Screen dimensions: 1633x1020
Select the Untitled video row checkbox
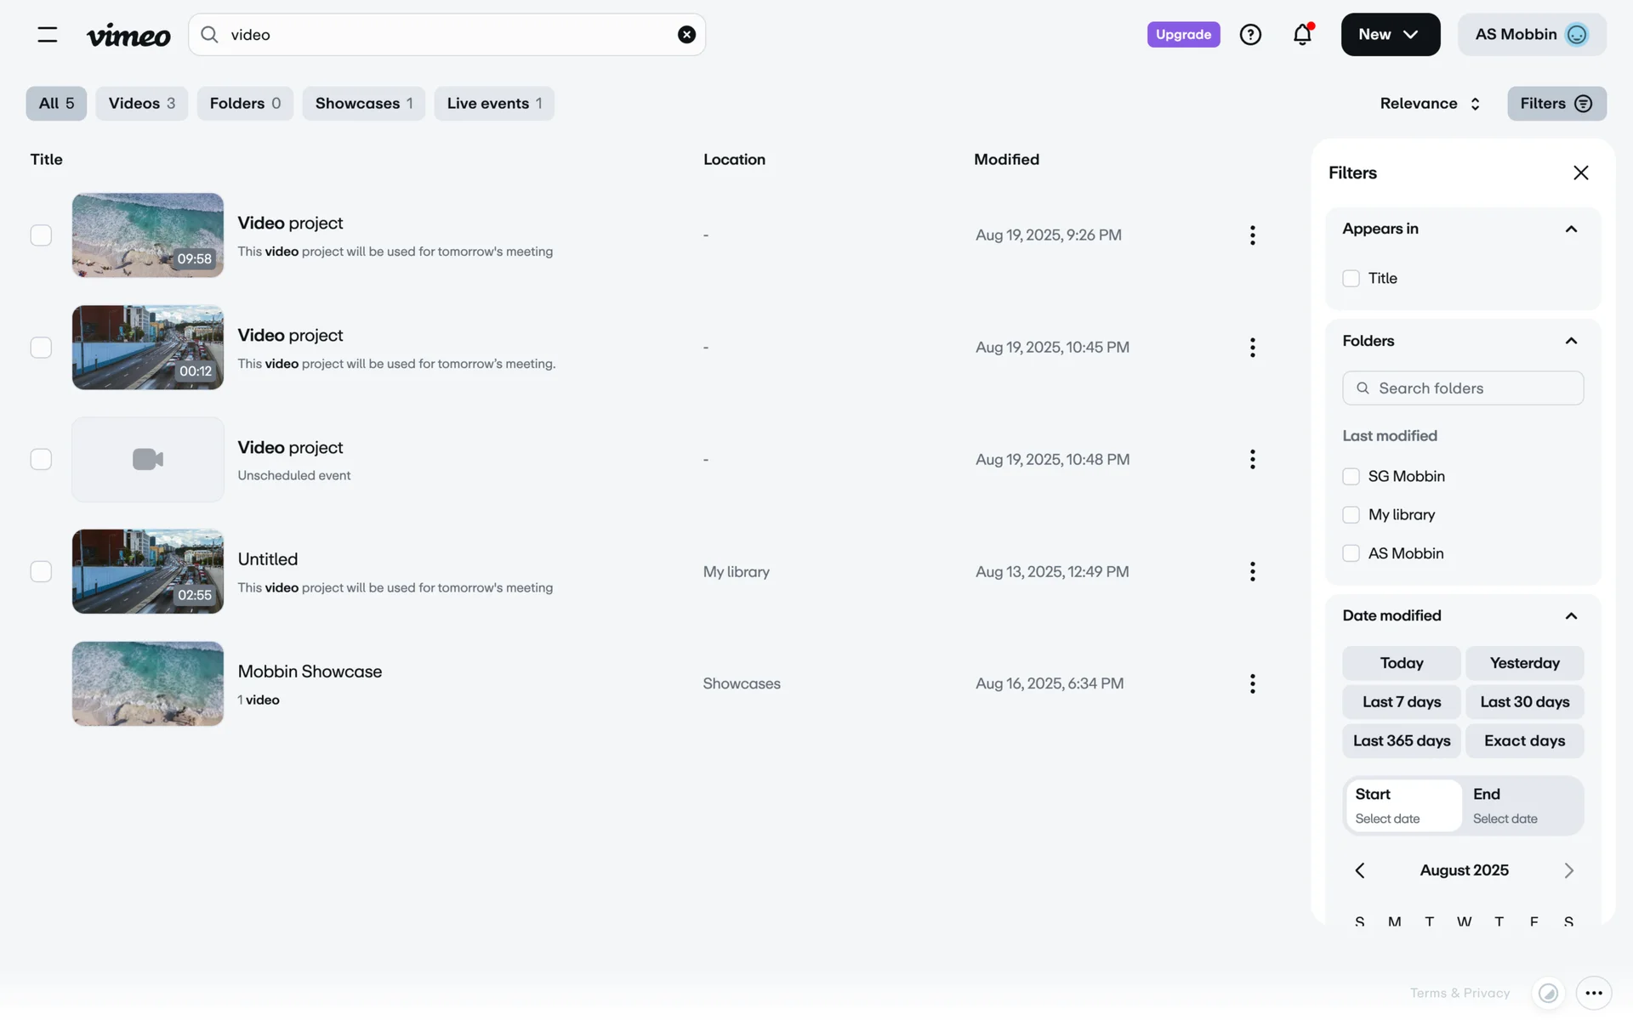coord(41,571)
